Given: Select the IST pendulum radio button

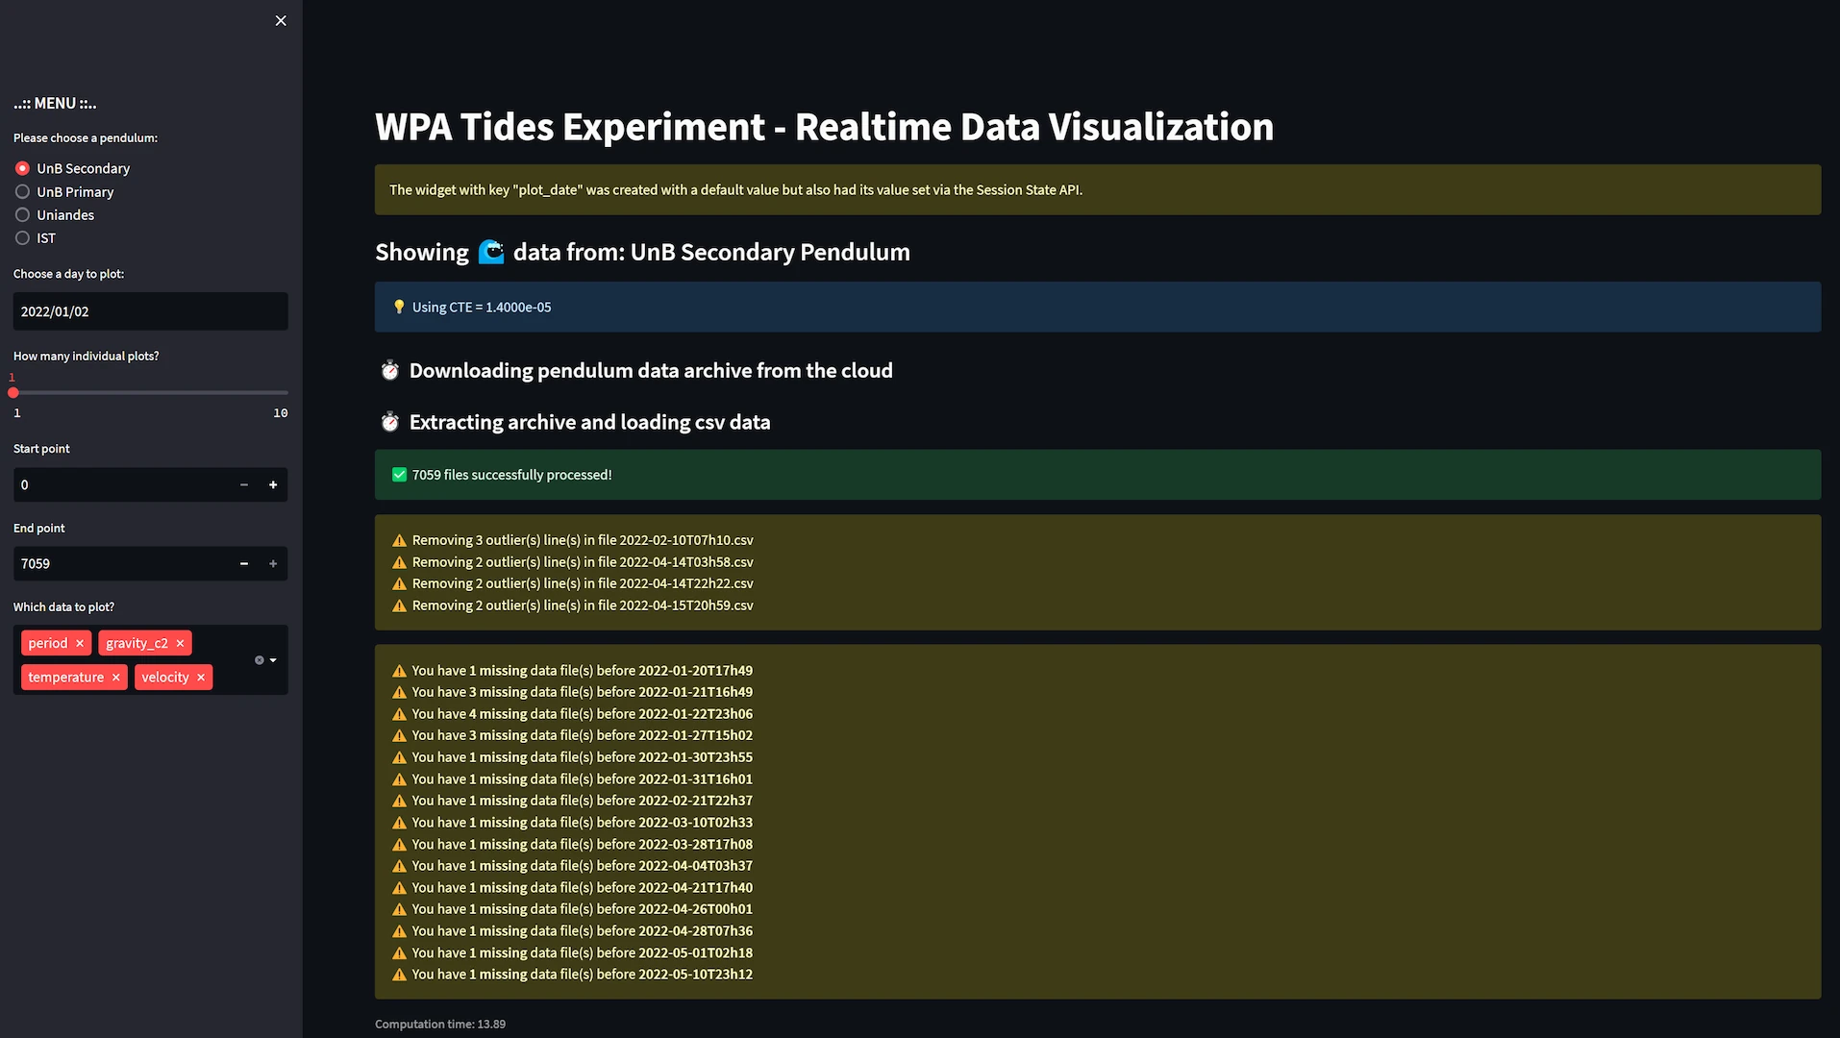Looking at the screenshot, I should click(x=23, y=237).
